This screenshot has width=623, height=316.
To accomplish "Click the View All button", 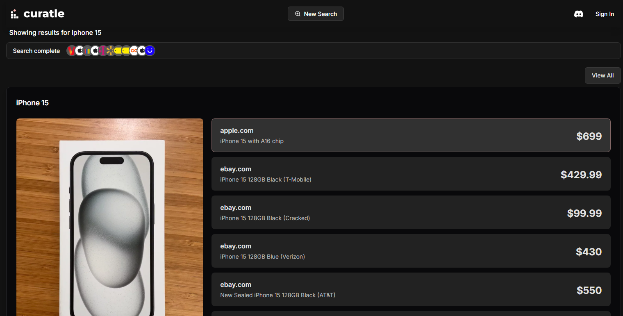I will (603, 75).
